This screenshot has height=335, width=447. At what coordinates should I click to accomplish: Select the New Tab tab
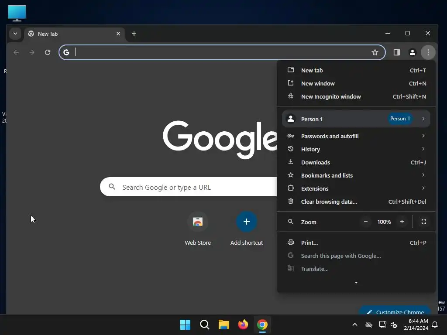(75, 34)
